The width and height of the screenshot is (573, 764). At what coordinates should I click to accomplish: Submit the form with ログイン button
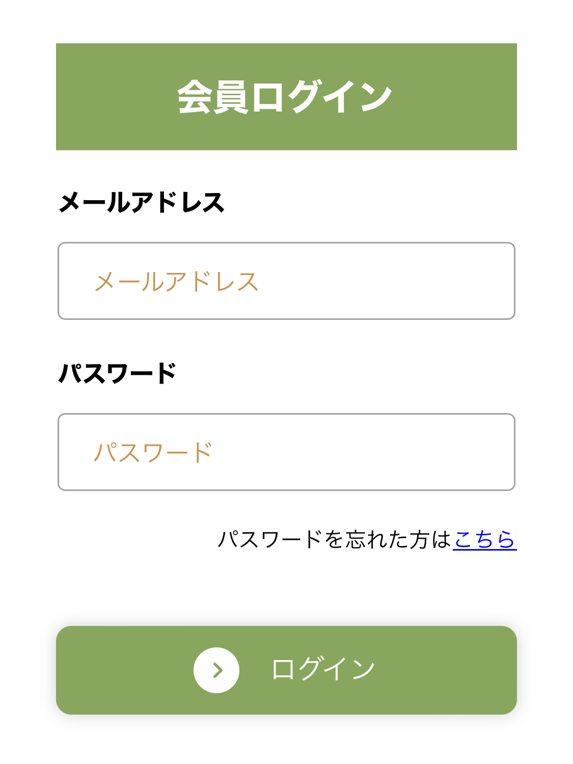pyautogui.click(x=286, y=670)
